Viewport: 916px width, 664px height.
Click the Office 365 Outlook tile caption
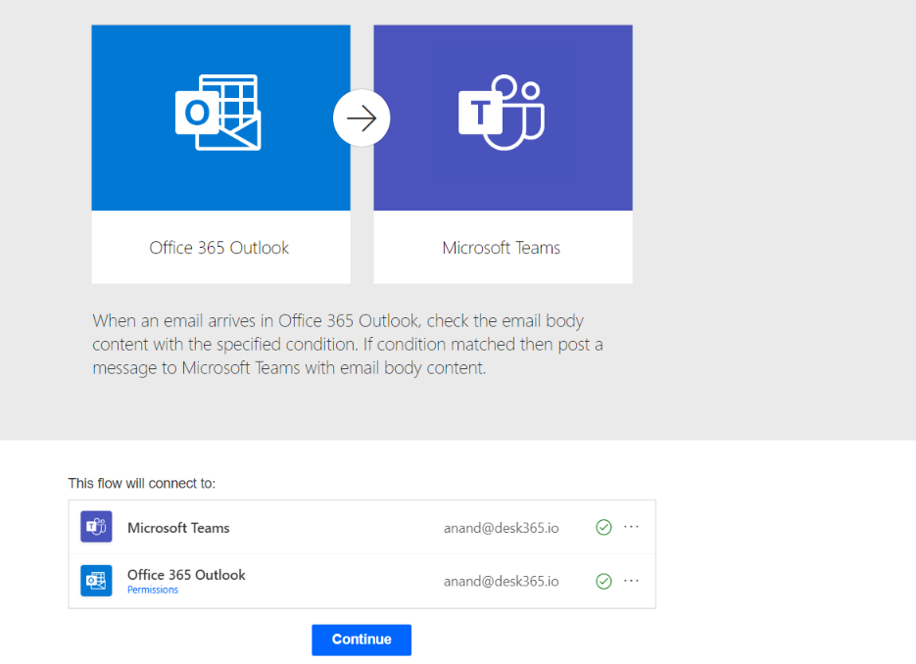[219, 248]
